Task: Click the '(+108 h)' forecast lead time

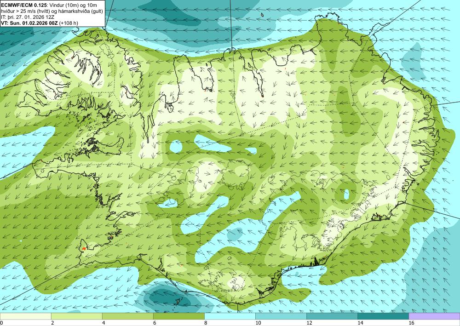Action: pyautogui.click(x=69, y=23)
